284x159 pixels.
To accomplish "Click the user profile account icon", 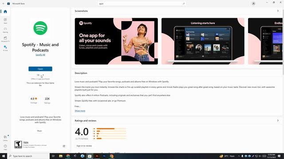I will click(x=253, y=4).
